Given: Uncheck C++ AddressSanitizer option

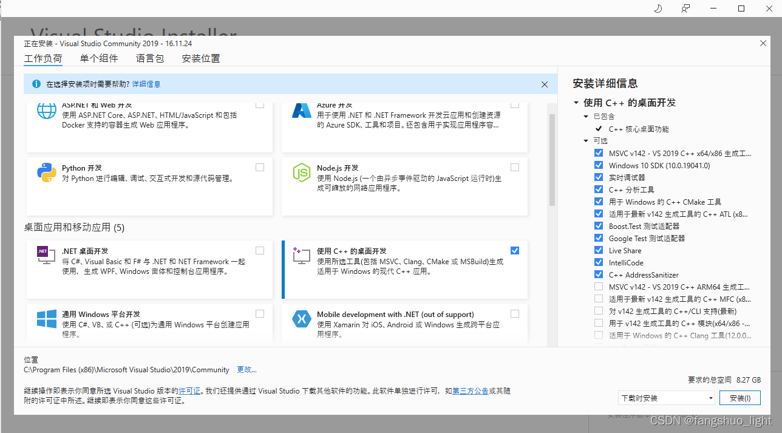Looking at the screenshot, I should 599,274.
